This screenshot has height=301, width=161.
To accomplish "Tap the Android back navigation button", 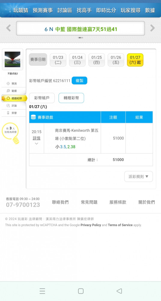I will (119, 291).
